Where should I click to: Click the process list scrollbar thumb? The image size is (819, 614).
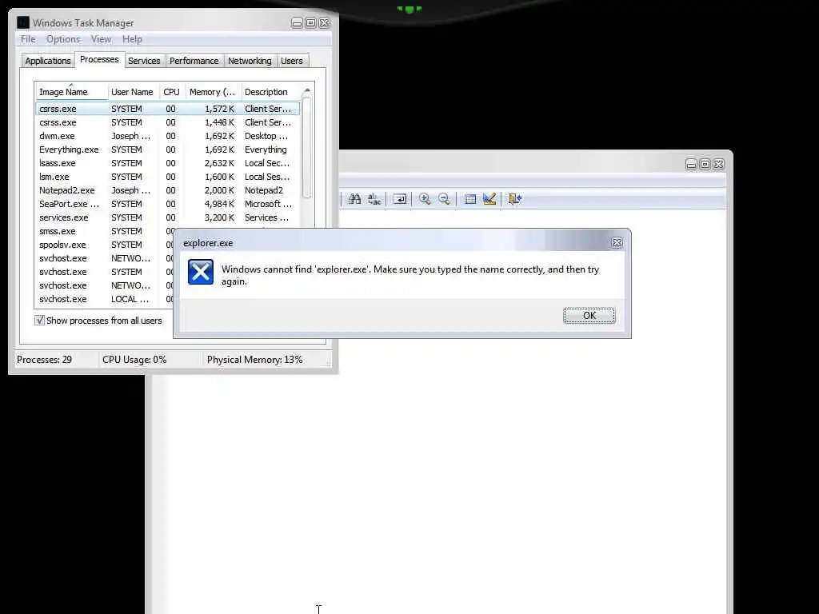[x=307, y=147]
